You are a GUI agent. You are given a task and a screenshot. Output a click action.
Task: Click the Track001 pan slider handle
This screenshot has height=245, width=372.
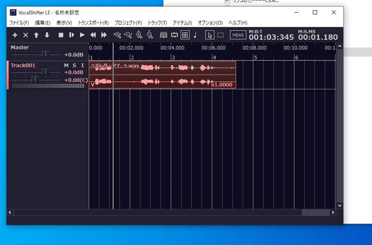pos(35,79)
